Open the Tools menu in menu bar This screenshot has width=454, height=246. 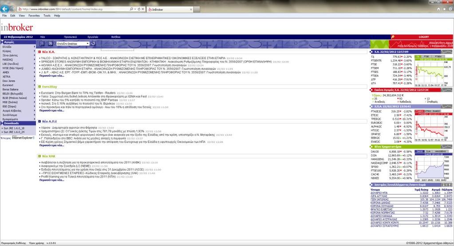(x=47, y=16)
